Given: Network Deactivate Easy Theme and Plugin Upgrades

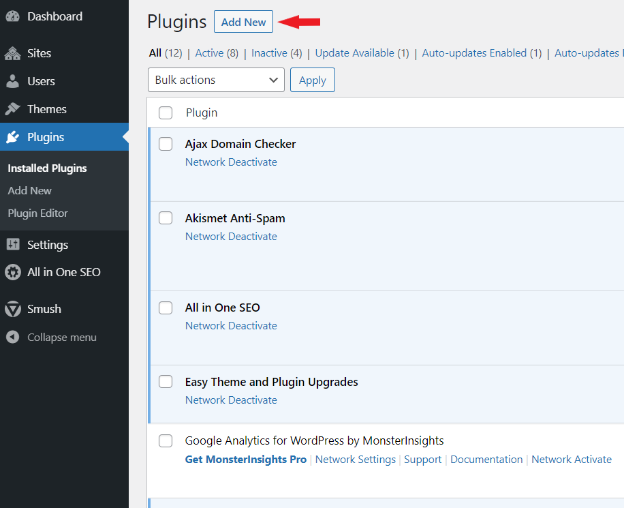Looking at the screenshot, I should [x=231, y=400].
